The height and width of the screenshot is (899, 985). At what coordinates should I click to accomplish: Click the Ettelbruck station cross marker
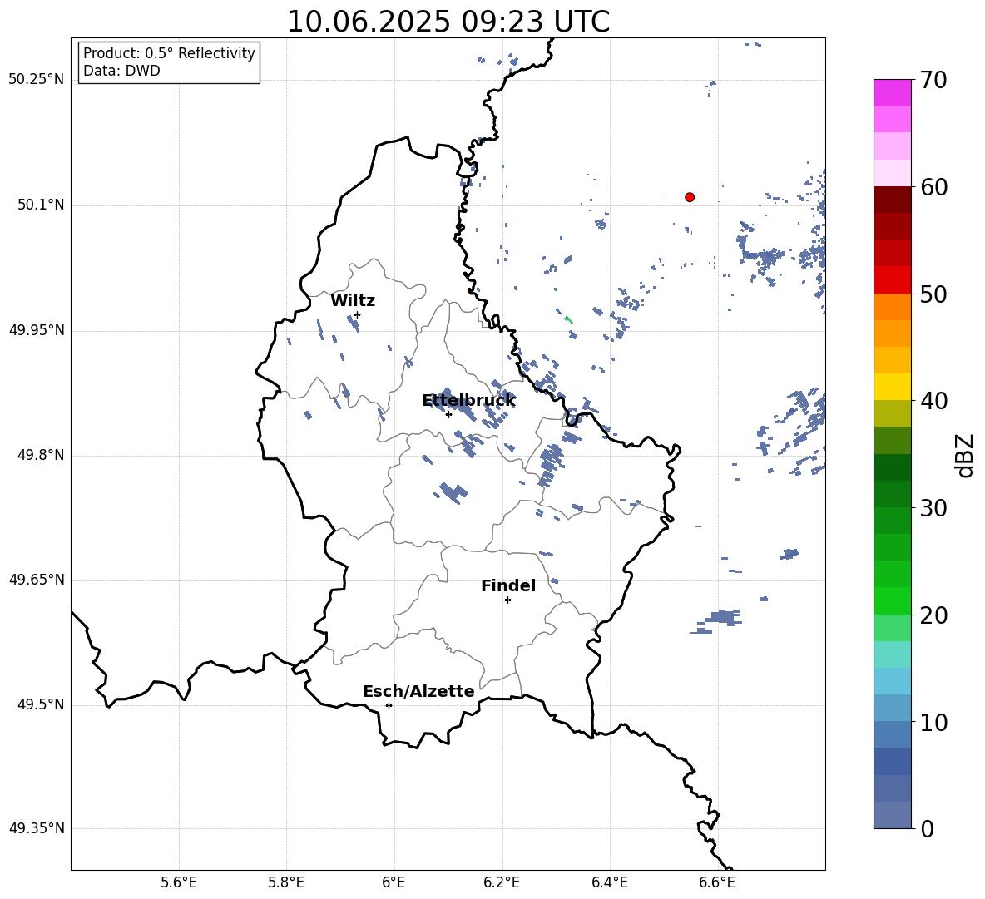448,414
